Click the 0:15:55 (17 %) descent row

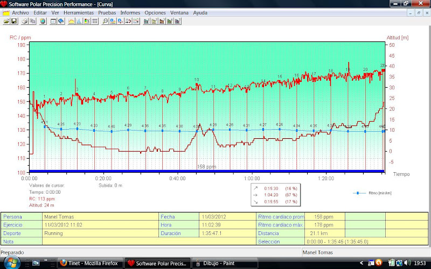coord(276,201)
